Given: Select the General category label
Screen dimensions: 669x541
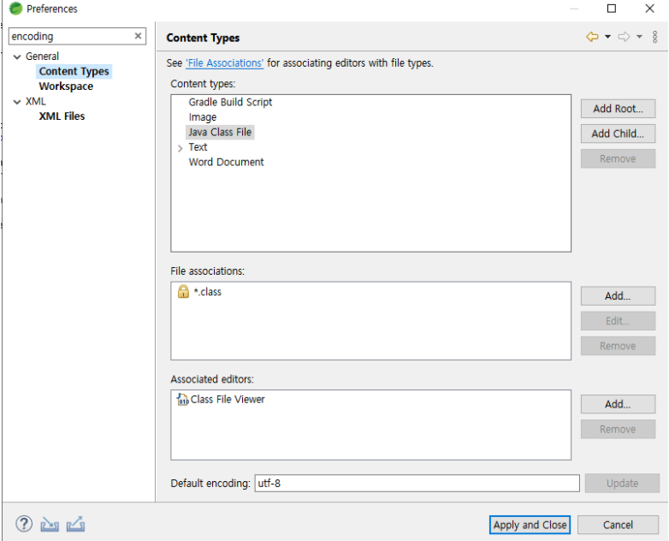Looking at the screenshot, I should [42, 56].
